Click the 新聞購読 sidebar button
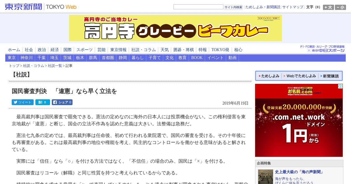This screenshot has width=351, height=184. (x=330, y=76)
